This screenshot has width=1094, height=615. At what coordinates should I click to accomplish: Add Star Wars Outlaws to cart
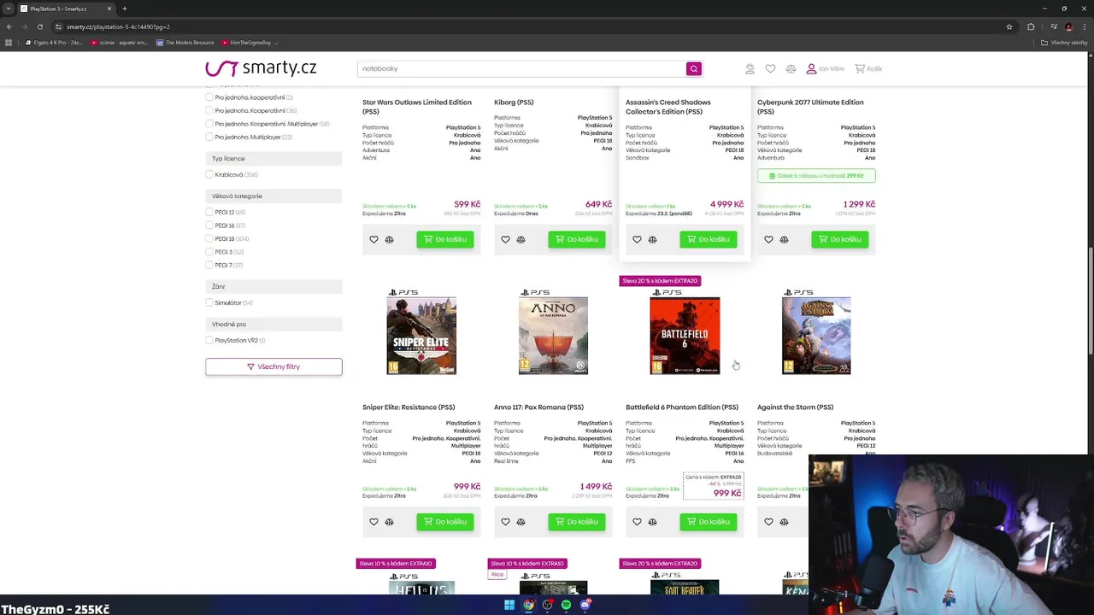(445, 240)
